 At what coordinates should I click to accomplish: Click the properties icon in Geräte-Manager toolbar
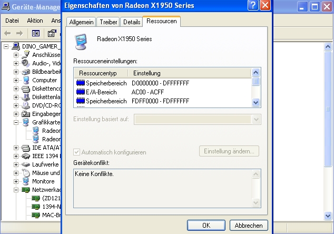[52, 33]
